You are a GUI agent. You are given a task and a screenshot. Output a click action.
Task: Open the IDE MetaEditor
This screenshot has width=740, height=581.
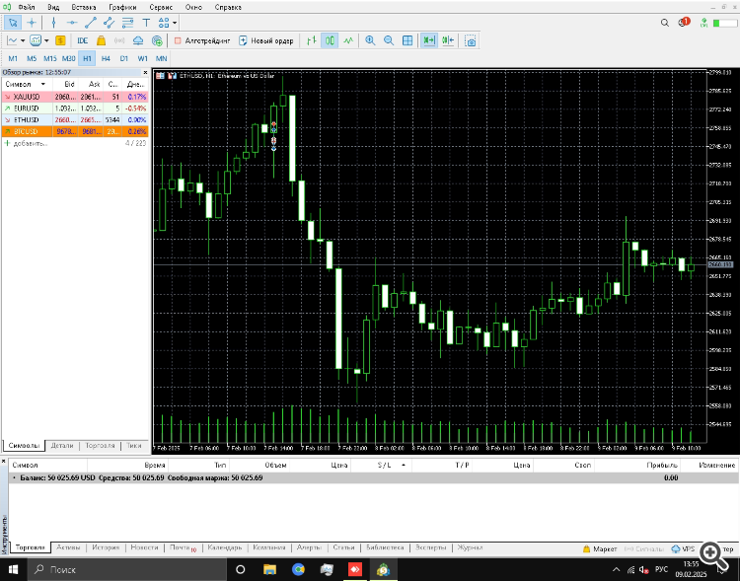pos(83,40)
